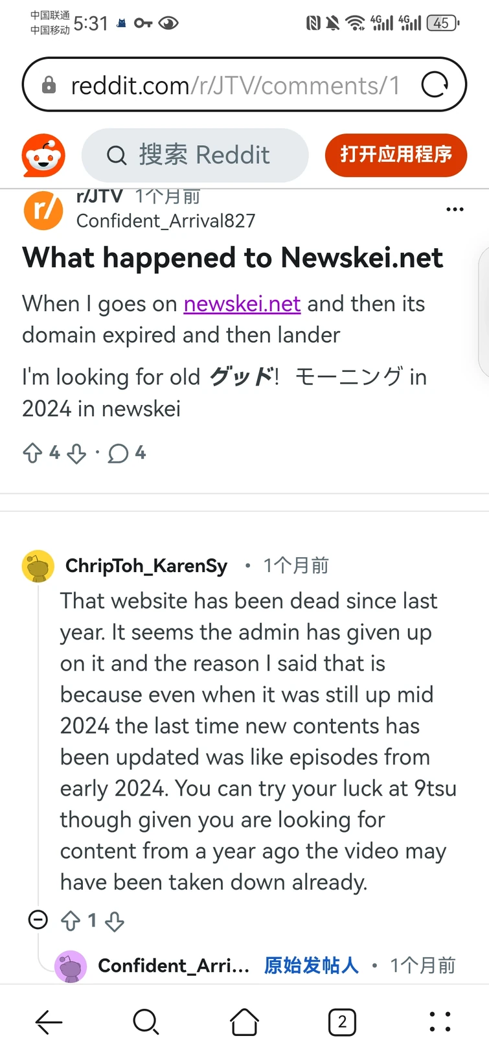The height and width of the screenshot is (1060, 489).
Task: Open the browser four-dot menu
Action: click(440, 1022)
